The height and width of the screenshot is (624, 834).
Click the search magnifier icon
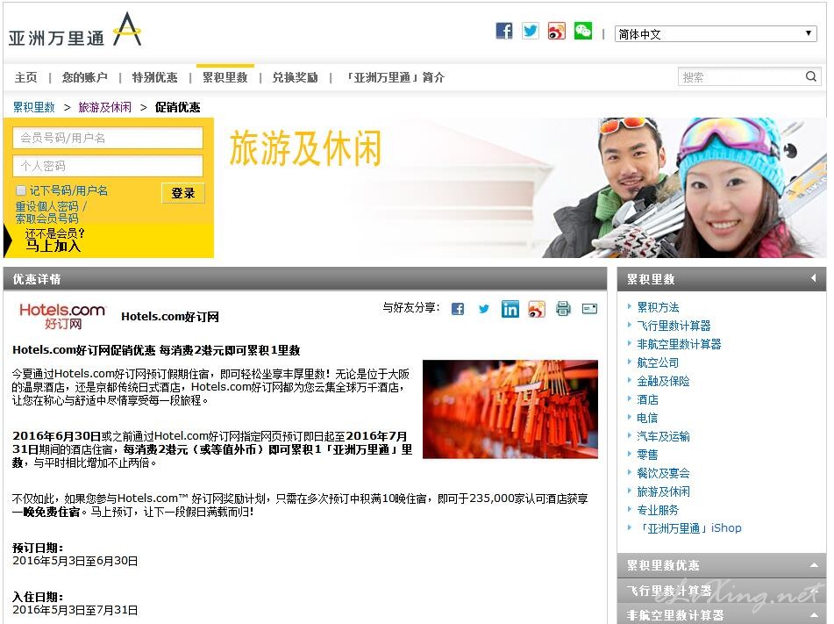pos(810,76)
